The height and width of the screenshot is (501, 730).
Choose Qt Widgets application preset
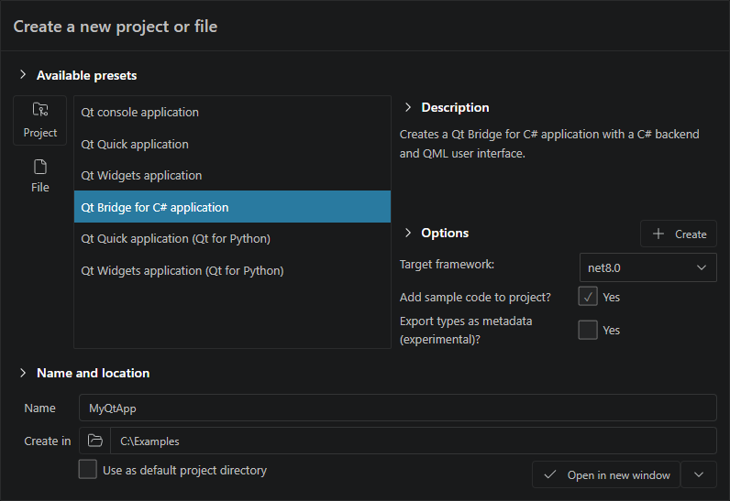[x=232, y=175]
